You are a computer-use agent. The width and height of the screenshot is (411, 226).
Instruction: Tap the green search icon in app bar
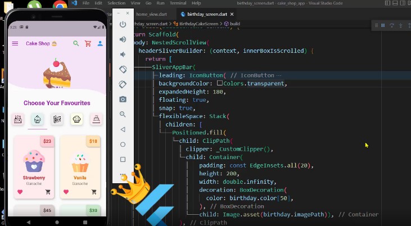tap(76, 43)
